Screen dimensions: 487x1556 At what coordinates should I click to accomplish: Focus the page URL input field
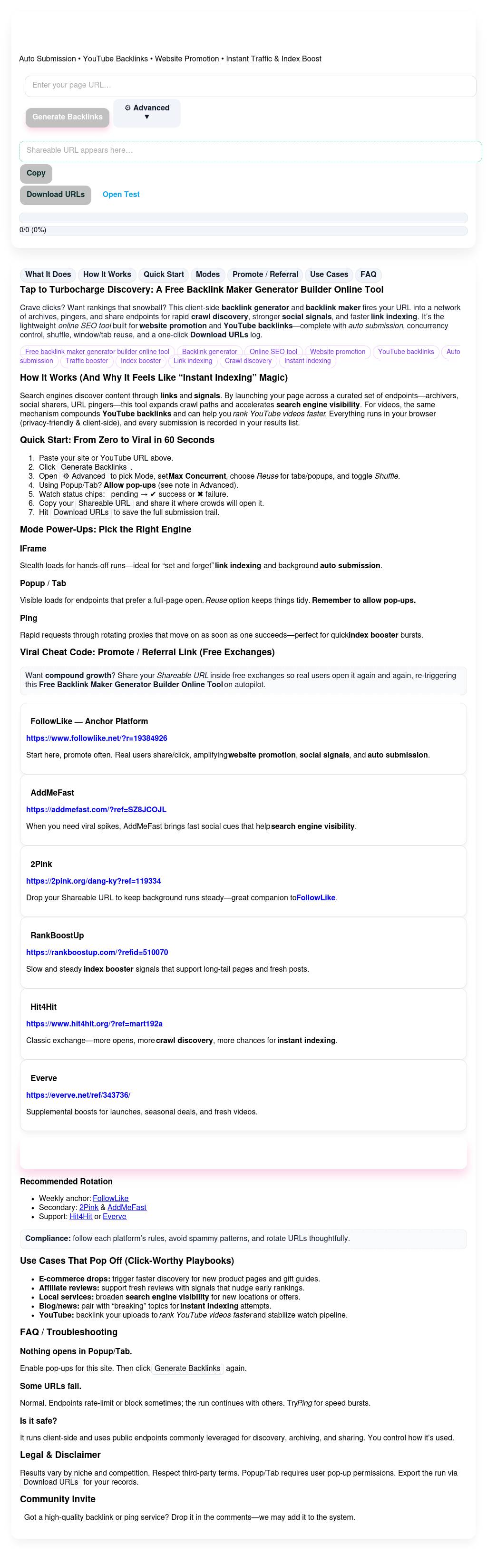(x=250, y=86)
